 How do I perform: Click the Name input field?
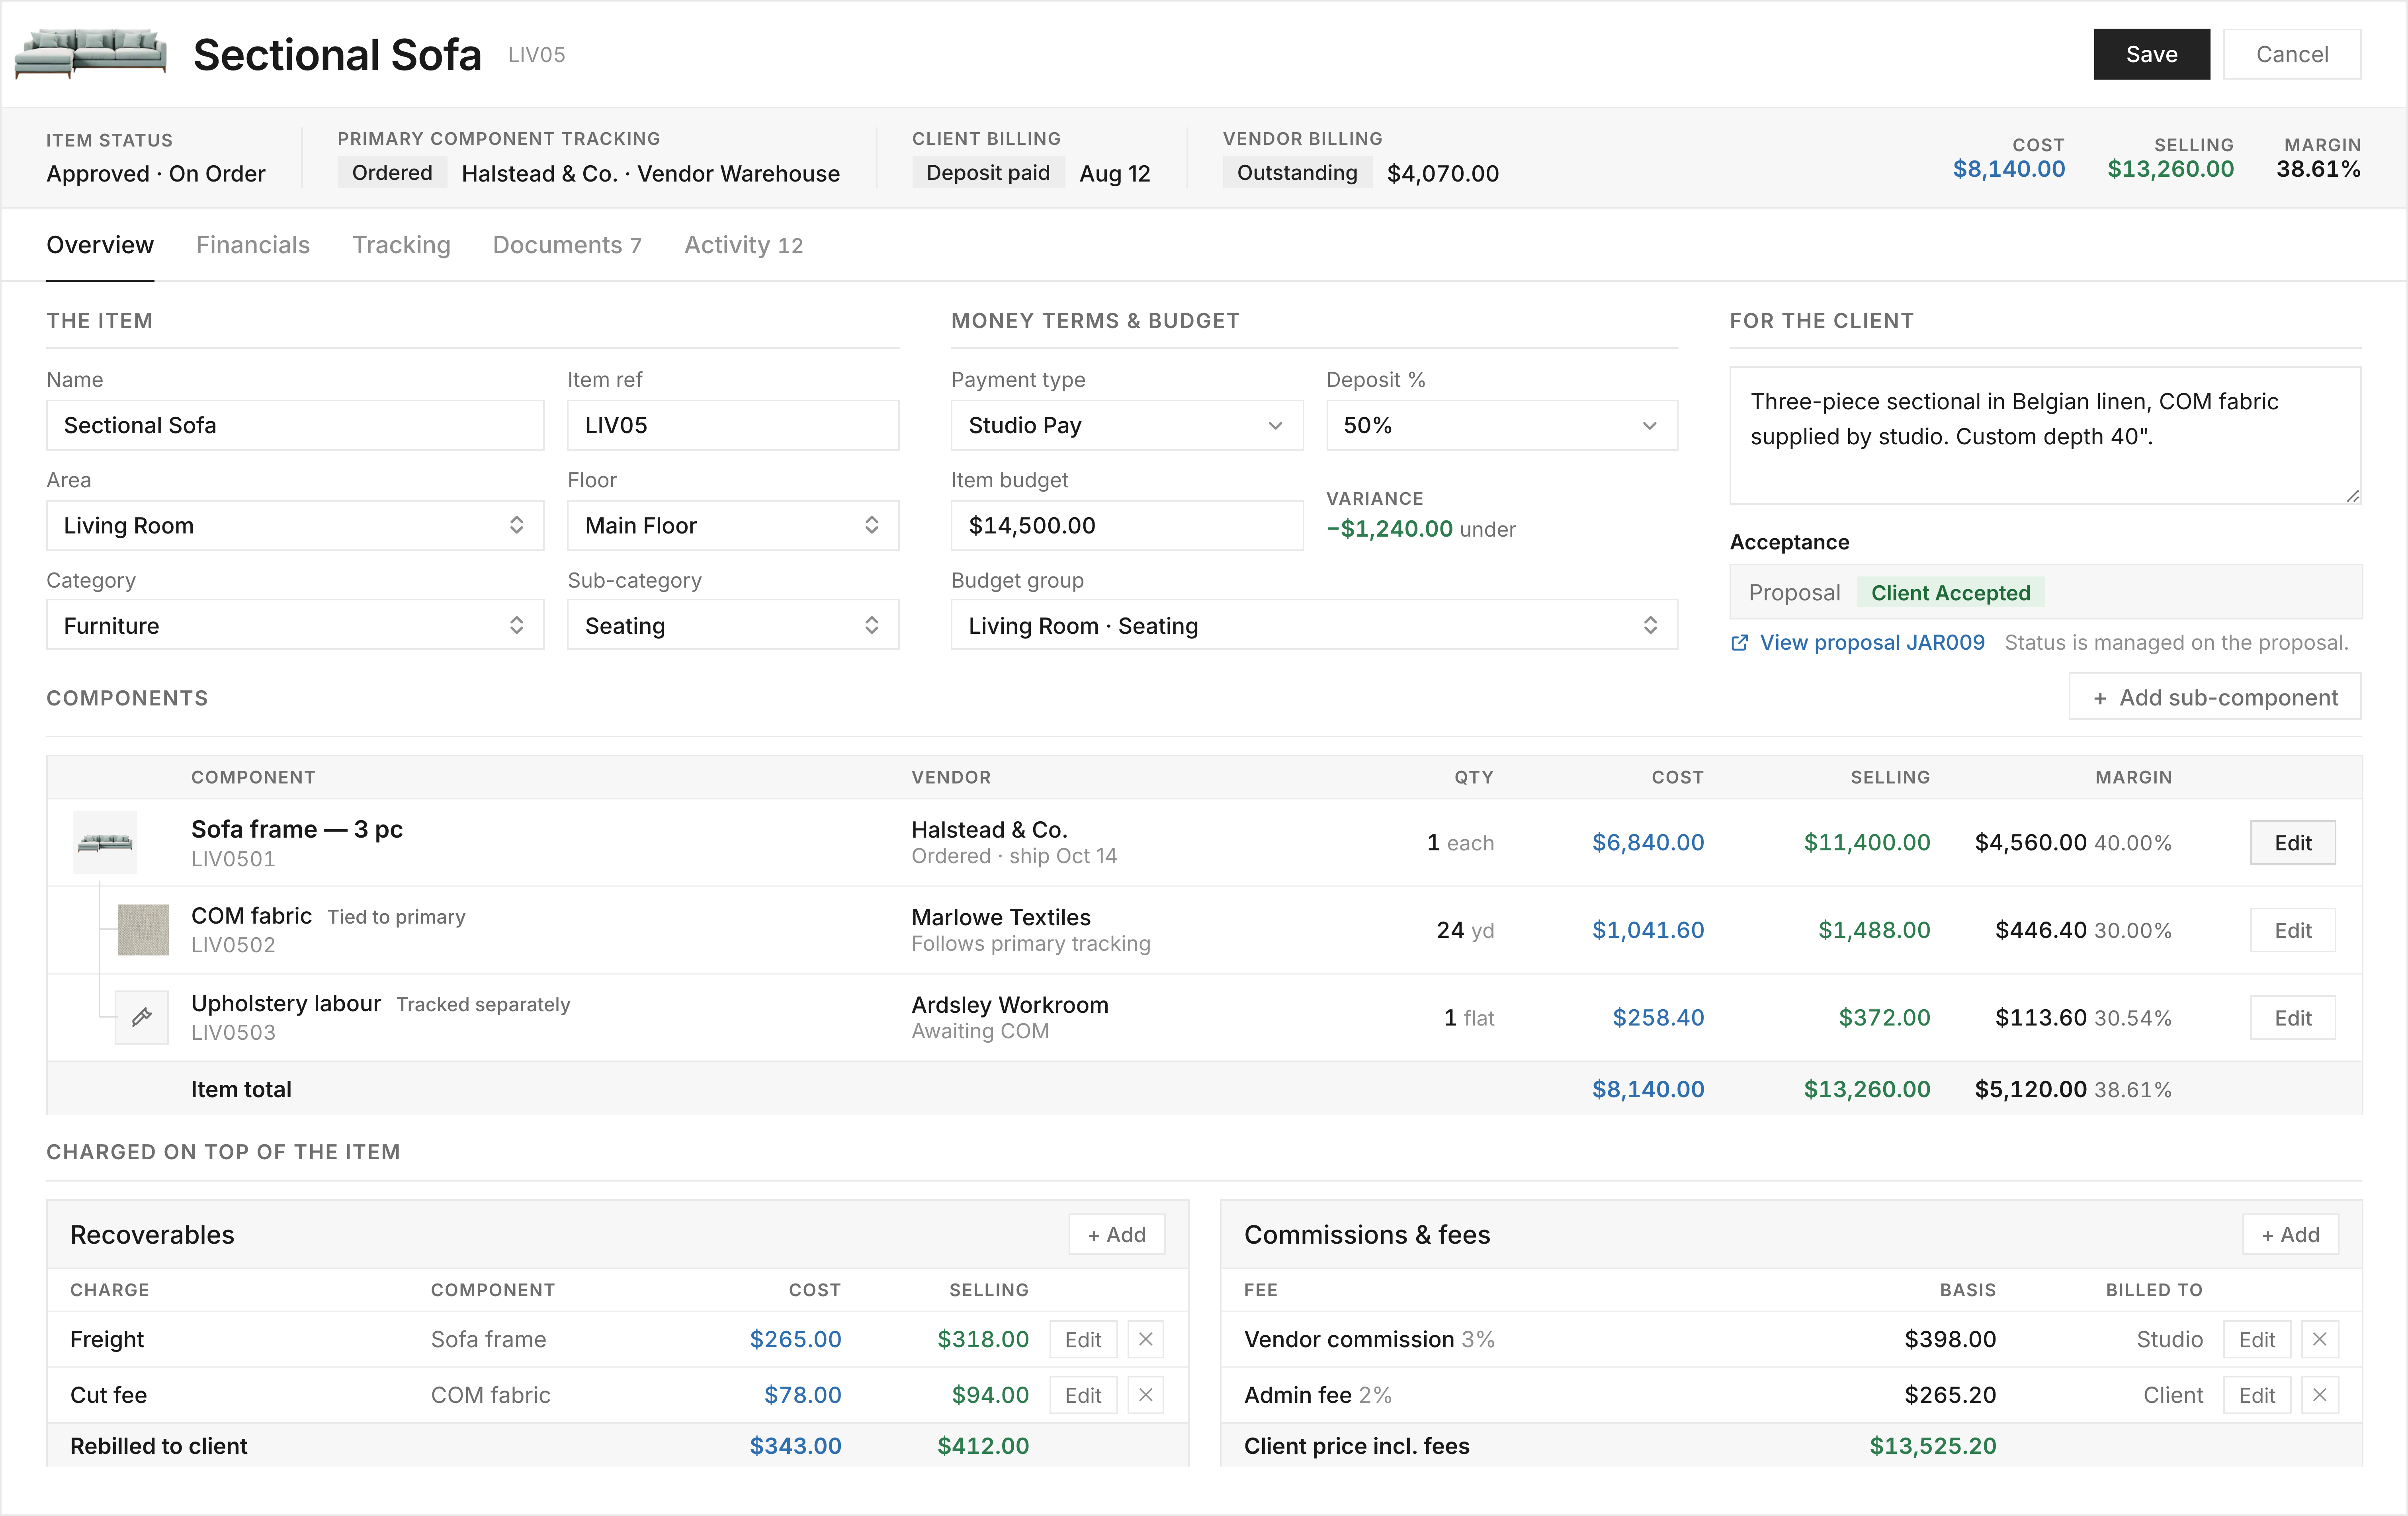[295, 425]
